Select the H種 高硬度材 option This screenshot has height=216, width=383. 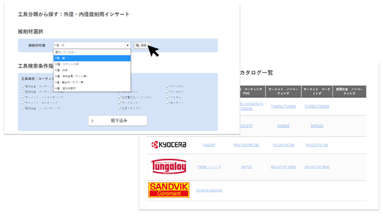92,88
